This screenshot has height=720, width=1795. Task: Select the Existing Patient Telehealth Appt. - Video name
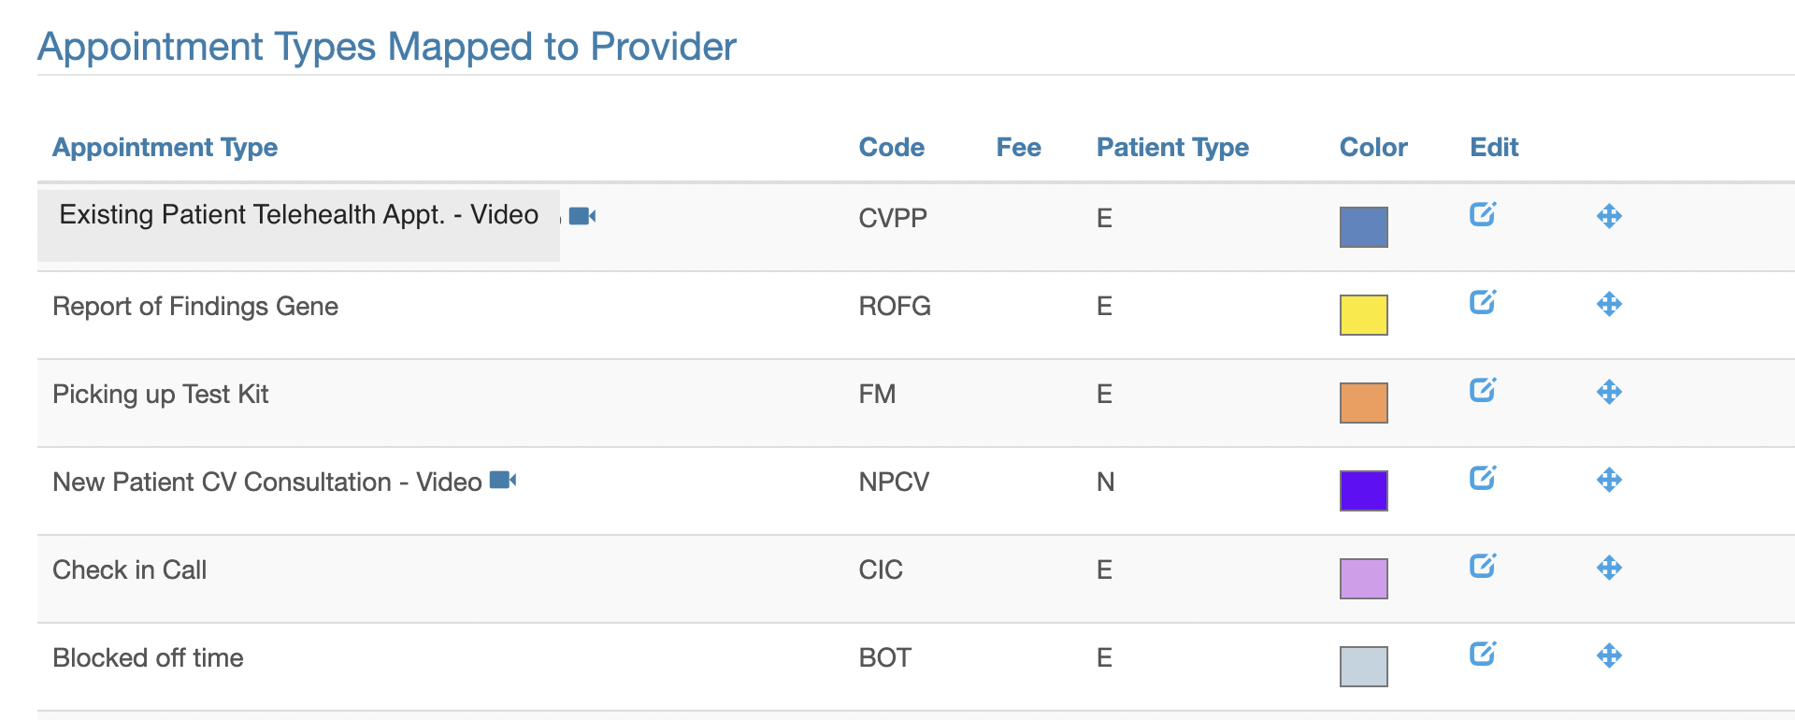[x=299, y=214]
